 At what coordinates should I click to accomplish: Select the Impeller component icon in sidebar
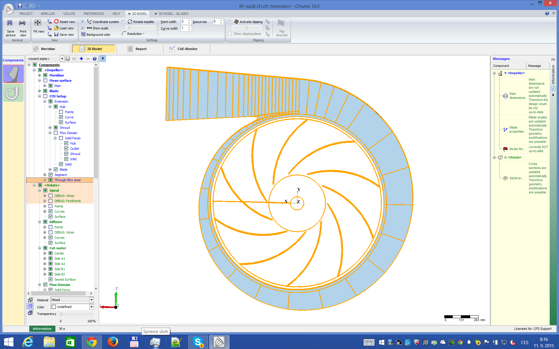point(13,74)
